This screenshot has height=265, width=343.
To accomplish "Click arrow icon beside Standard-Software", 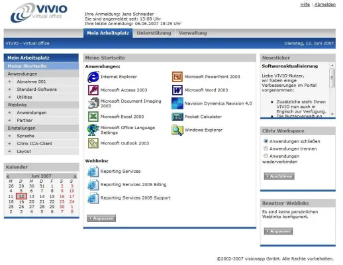I will [x=9, y=89].
